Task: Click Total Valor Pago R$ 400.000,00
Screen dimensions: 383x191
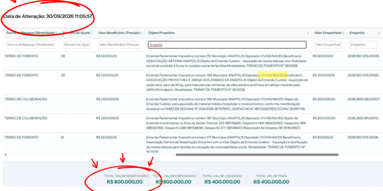Action: click(271, 182)
